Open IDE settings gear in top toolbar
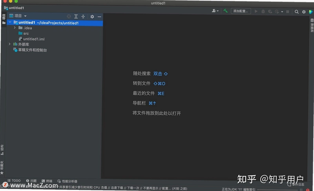Image resolution: width=314 pixels, height=191 pixels. [x=304, y=12]
